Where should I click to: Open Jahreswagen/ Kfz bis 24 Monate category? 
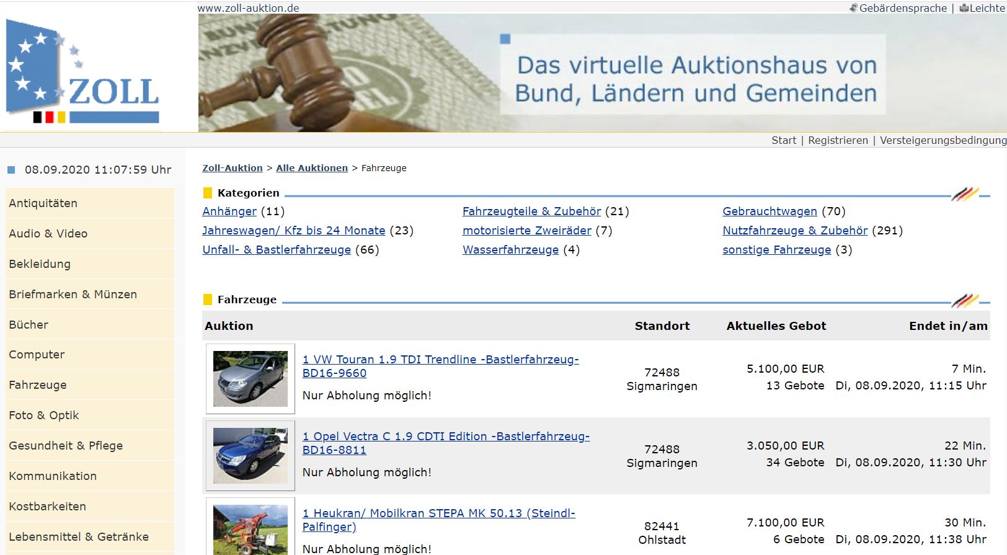(x=294, y=231)
